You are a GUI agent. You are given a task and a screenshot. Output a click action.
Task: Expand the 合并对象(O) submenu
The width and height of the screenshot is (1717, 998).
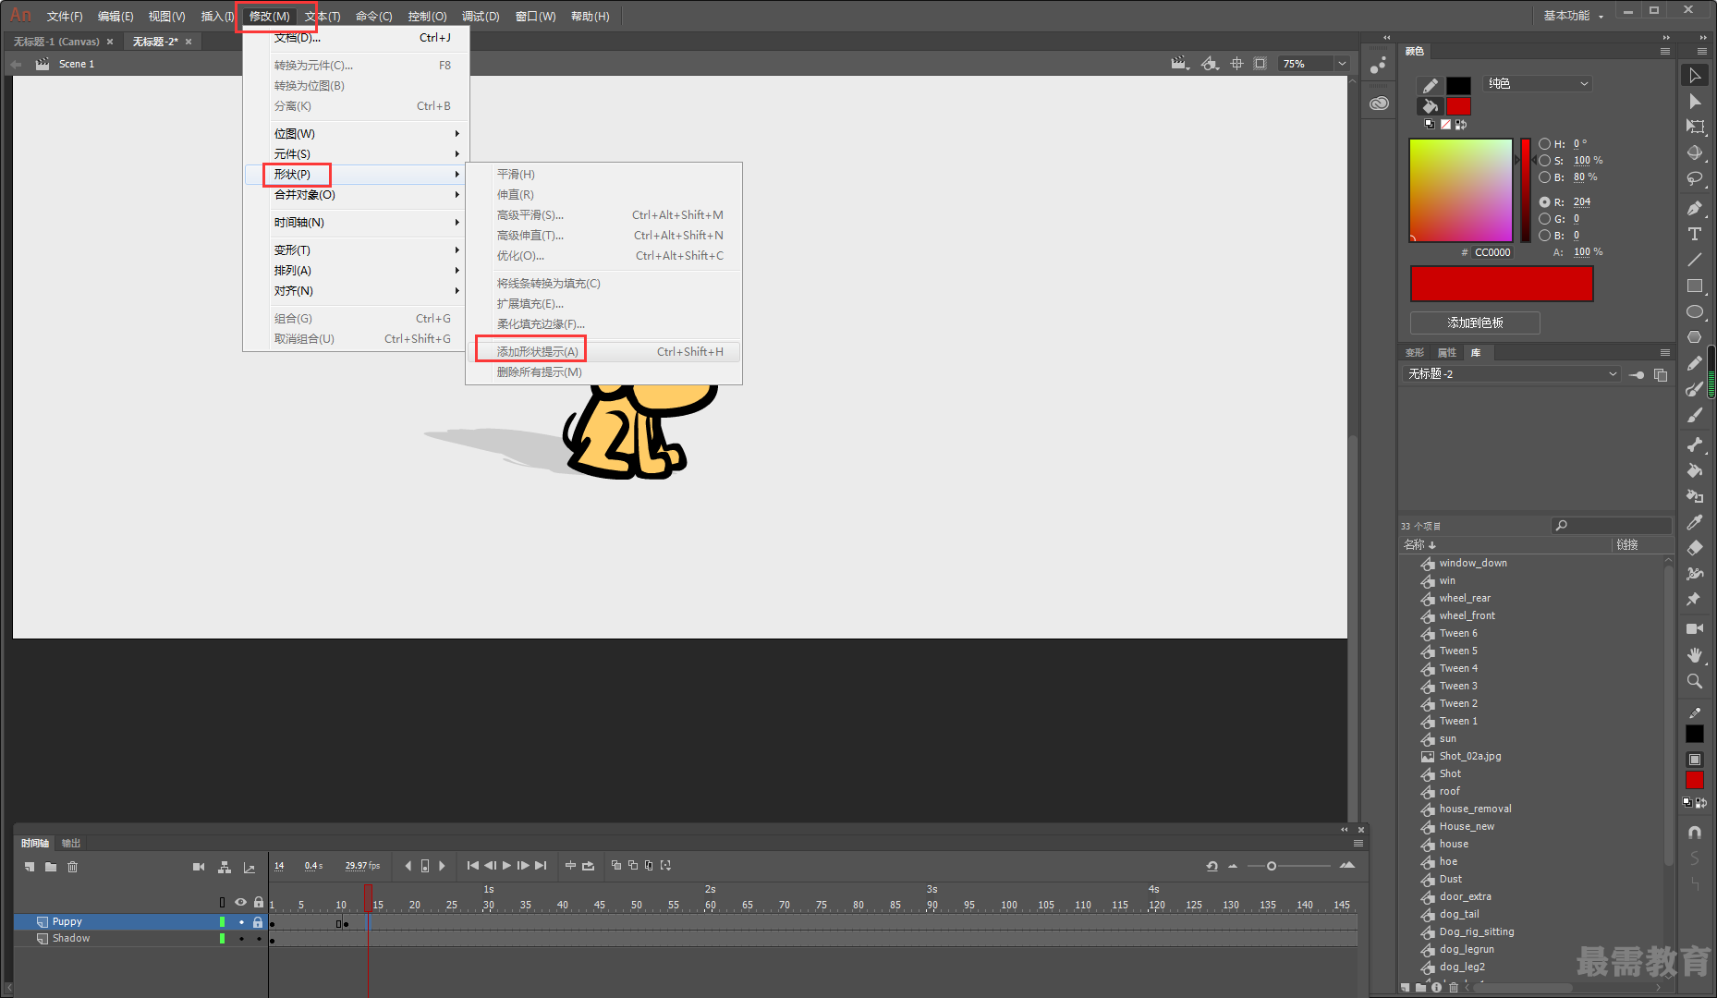(357, 195)
